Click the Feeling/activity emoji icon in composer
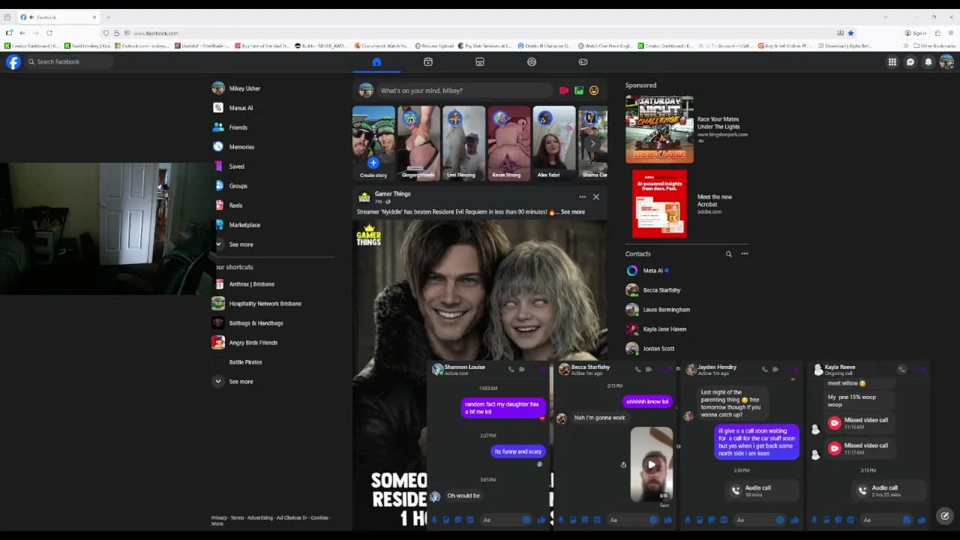 point(594,91)
